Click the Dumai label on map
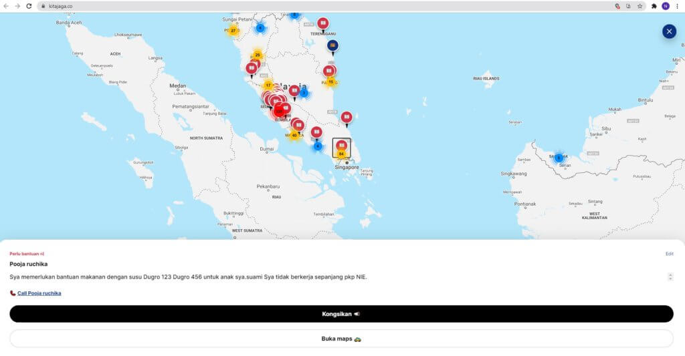Screen dimensions: 685x356 pos(266,149)
